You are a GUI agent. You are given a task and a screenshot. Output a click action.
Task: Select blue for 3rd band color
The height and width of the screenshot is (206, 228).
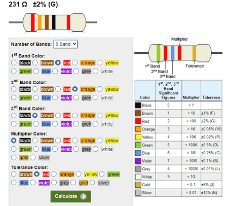36,124
